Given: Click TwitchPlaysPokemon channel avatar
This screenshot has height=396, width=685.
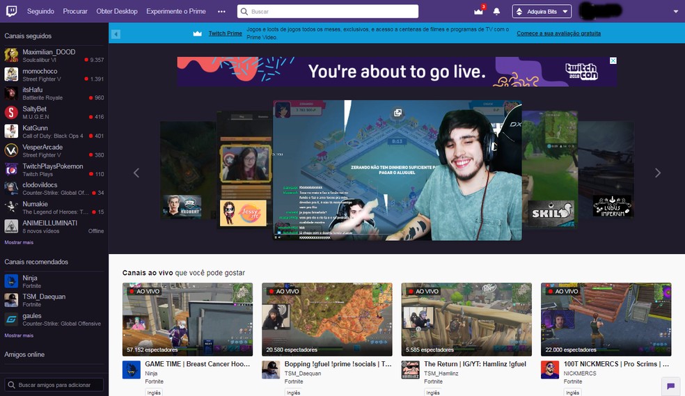Looking at the screenshot, I should point(11,169).
